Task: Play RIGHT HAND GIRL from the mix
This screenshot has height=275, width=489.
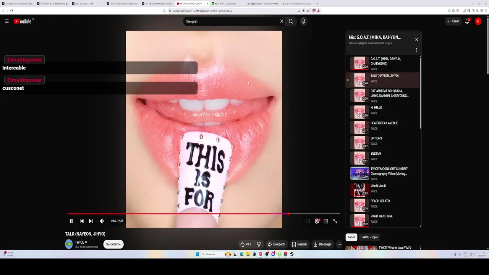Action: click(383, 220)
